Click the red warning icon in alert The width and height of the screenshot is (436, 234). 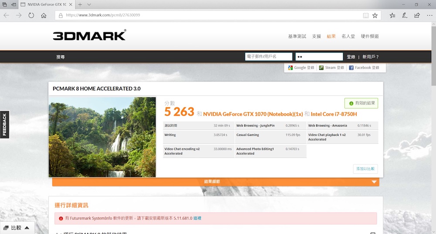pyautogui.click(x=61, y=218)
